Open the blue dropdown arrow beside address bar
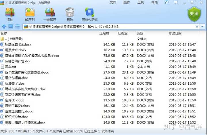 point(203,27)
